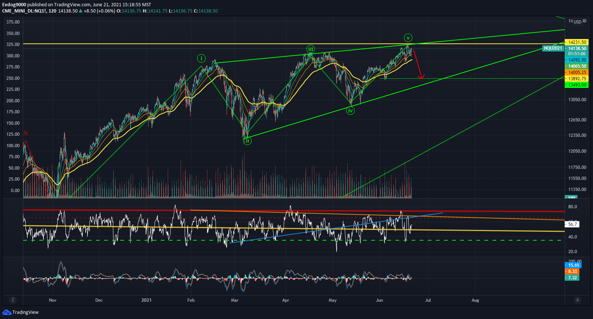
Task: Click the red downward arrow drawing
Action: 418,64
